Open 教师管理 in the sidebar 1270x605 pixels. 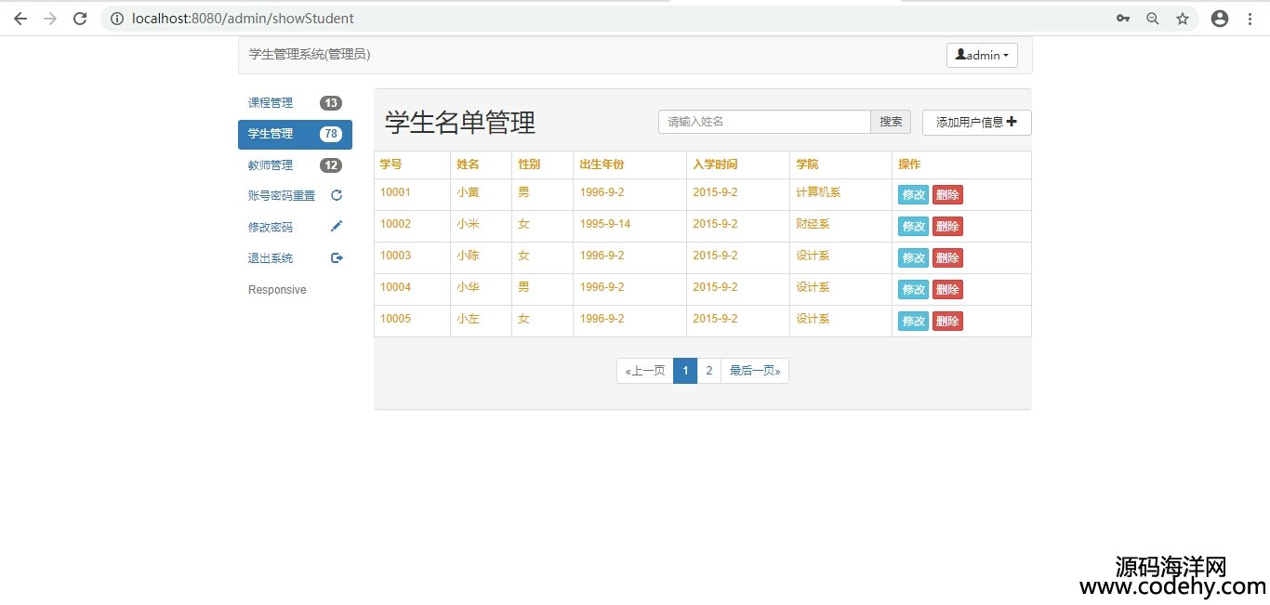click(x=271, y=165)
